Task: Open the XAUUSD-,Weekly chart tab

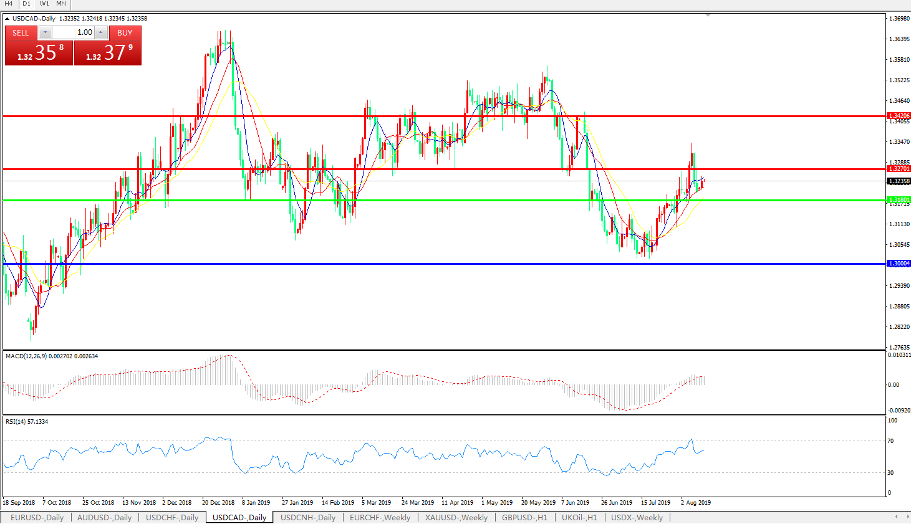Action: point(456,518)
